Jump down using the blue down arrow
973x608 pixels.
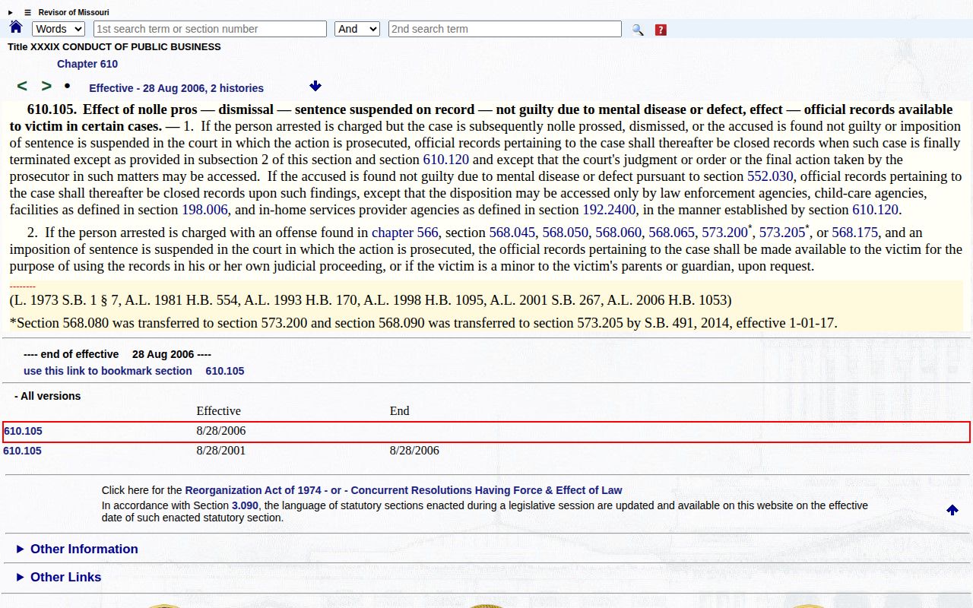point(315,87)
